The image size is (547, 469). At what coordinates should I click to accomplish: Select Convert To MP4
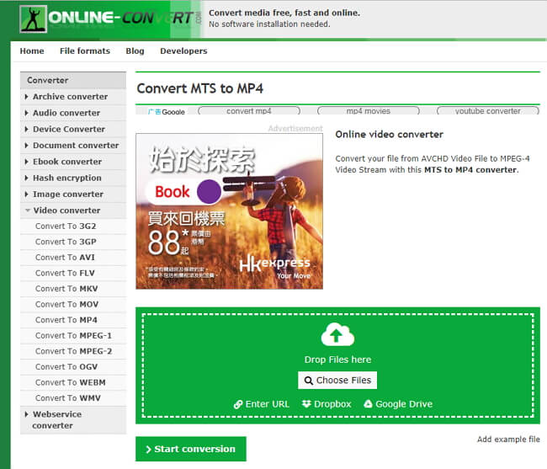point(73,320)
